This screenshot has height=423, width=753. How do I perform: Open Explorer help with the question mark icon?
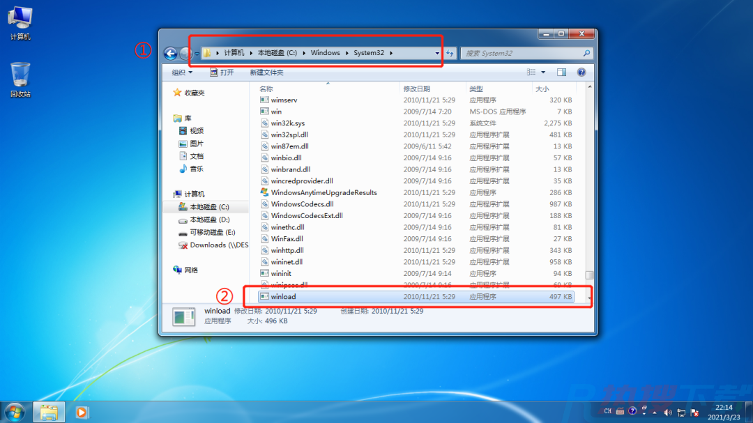pos(581,72)
